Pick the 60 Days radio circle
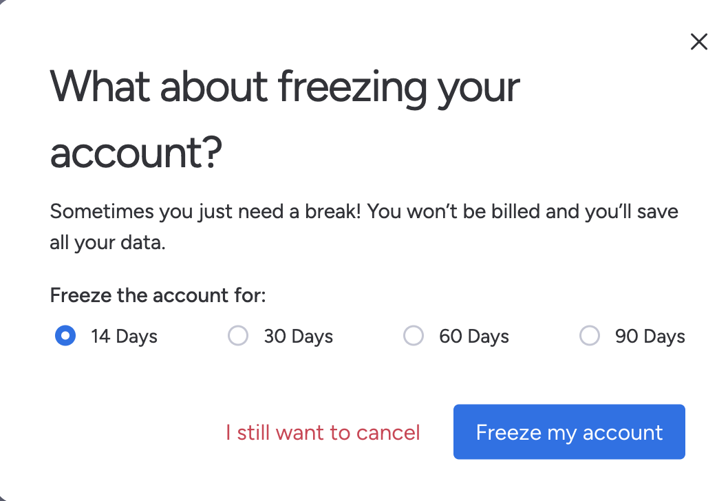728x501 pixels. (414, 337)
